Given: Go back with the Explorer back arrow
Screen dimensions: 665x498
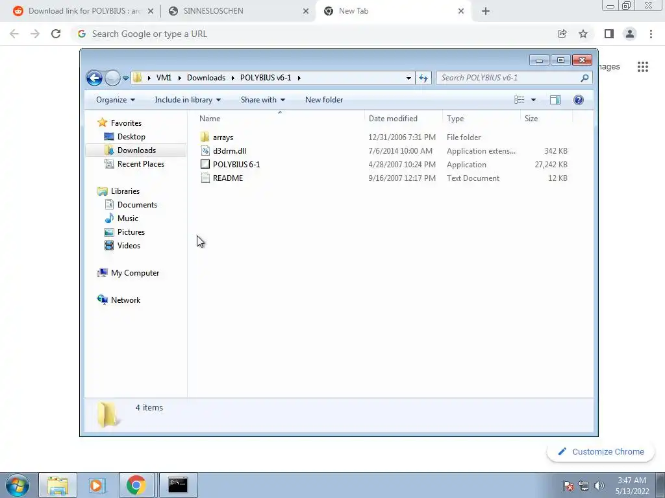Looking at the screenshot, I should [x=94, y=78].
